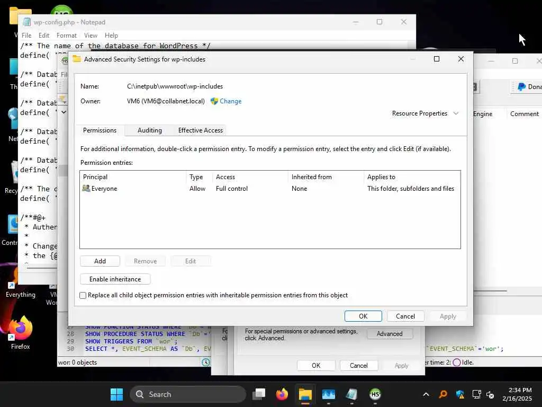Click the Idle status circle icon
542x407 pixels.
[x=457, y=362]
